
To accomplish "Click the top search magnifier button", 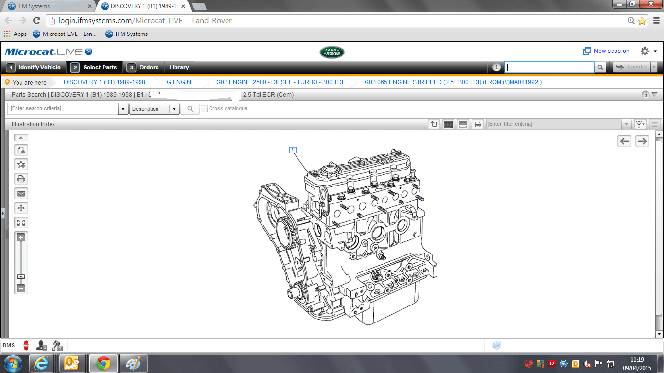I will tap(601, 68).
